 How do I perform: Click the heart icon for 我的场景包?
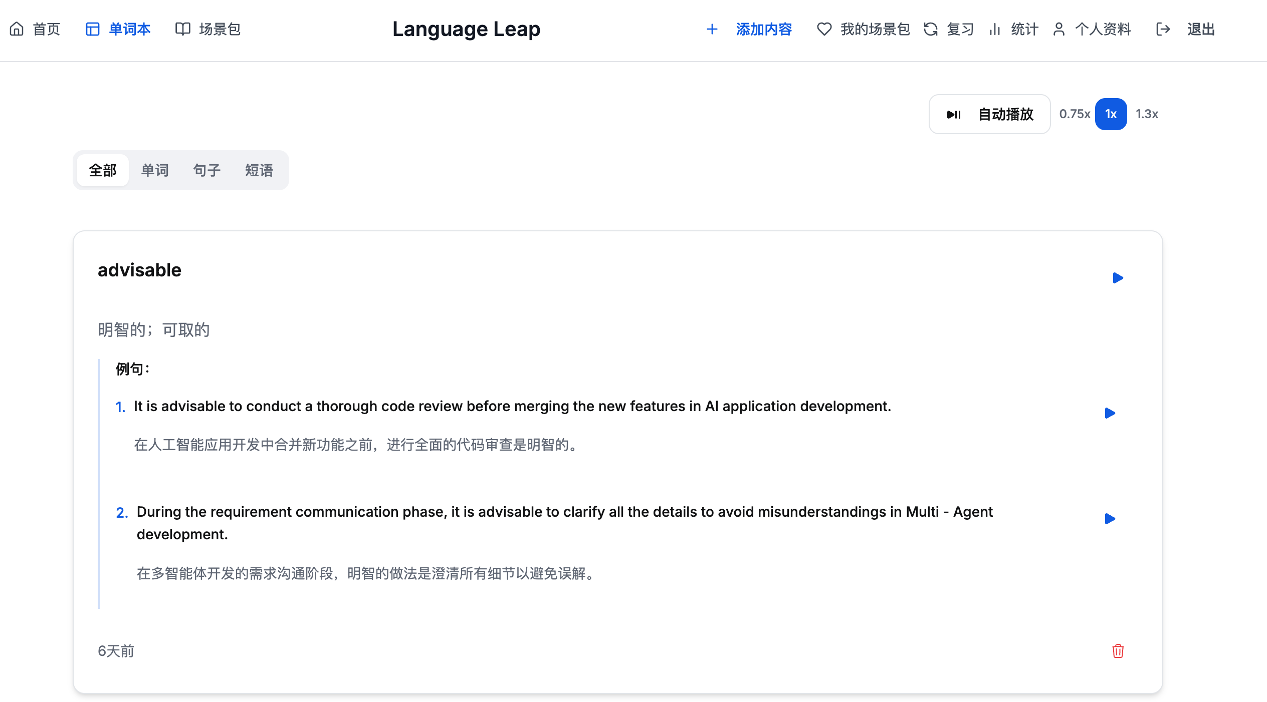(x=824, y=29)
